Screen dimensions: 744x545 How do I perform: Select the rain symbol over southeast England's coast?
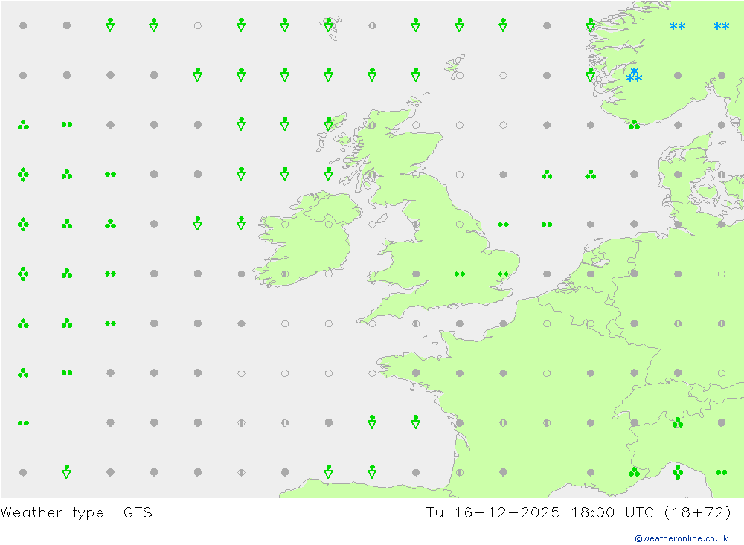[503, 274]
